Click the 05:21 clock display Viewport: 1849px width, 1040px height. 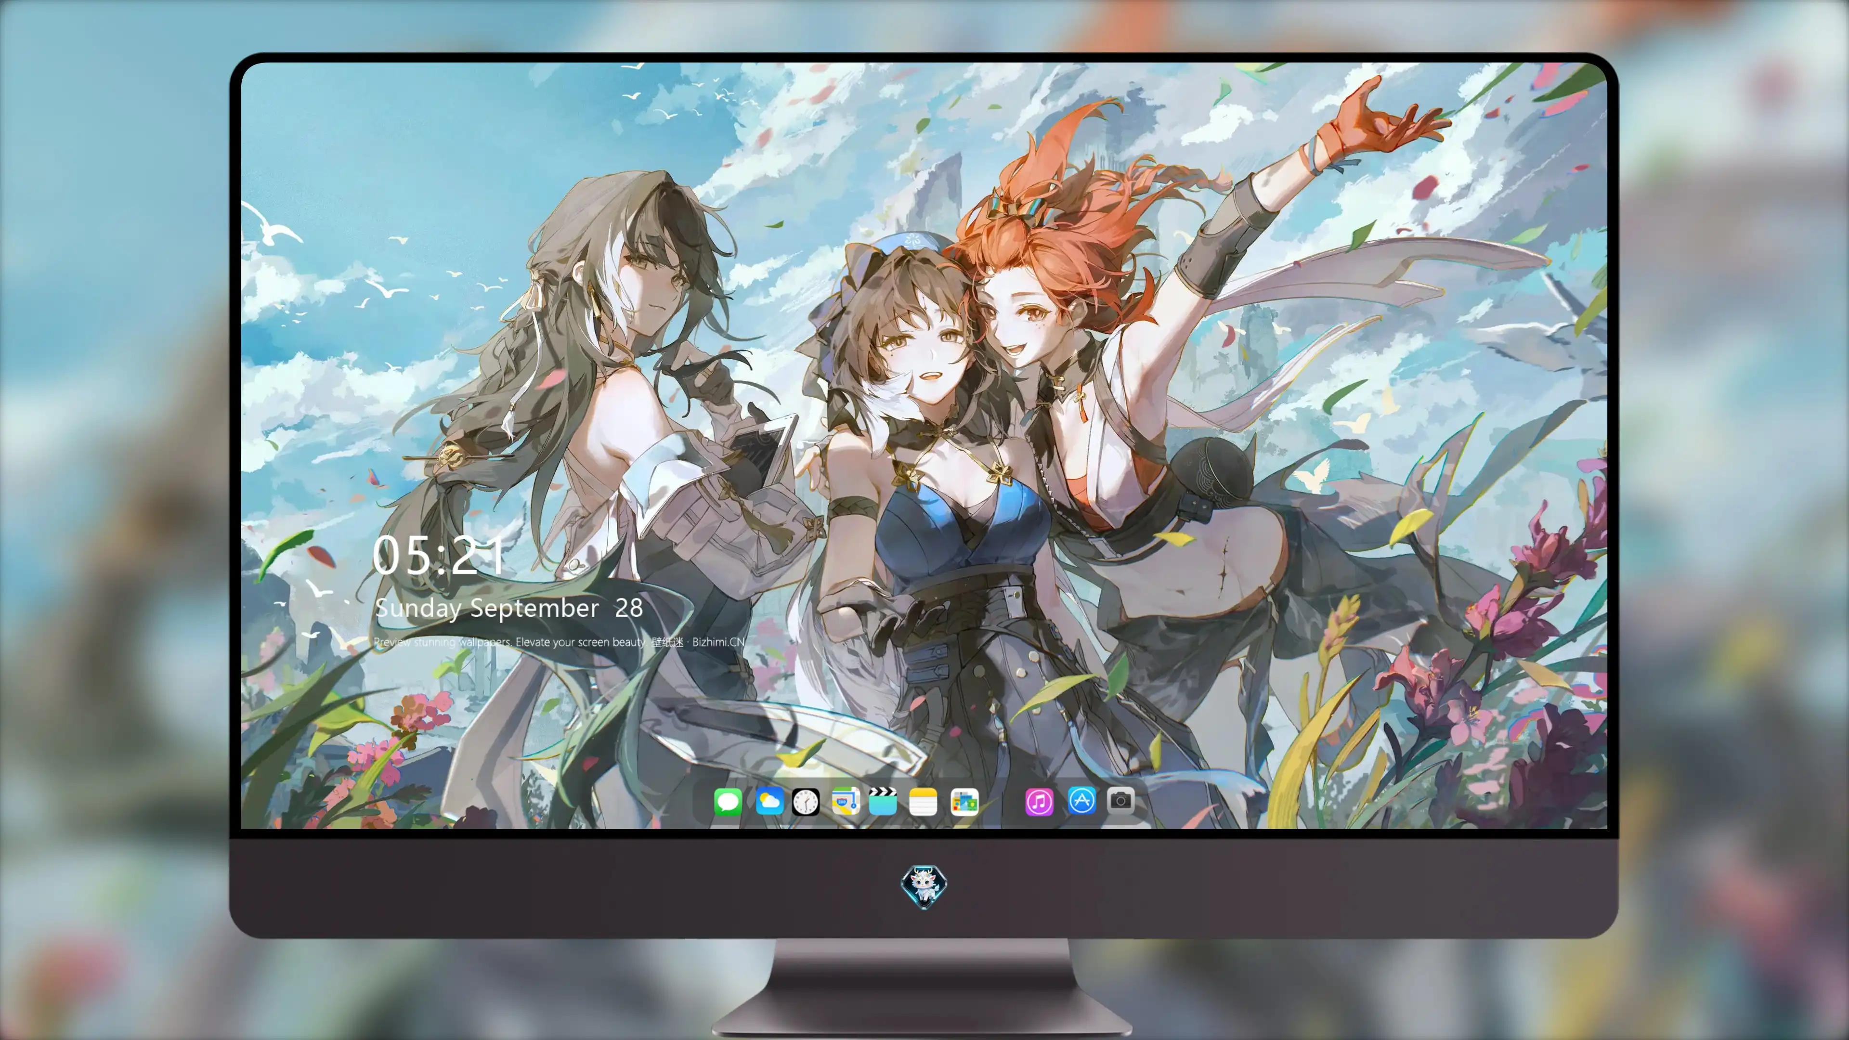click(438, 556)
